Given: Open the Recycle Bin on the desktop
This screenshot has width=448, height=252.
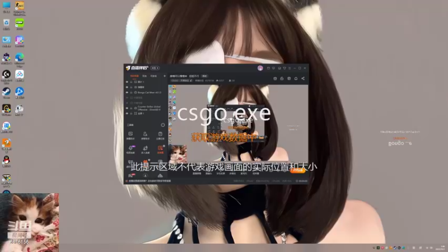Looking at the screenshot, I should click(x=6, y=25).
